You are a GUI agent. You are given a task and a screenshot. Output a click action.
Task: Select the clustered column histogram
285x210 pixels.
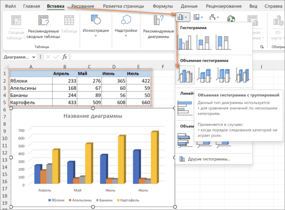[x=185, y=42]
